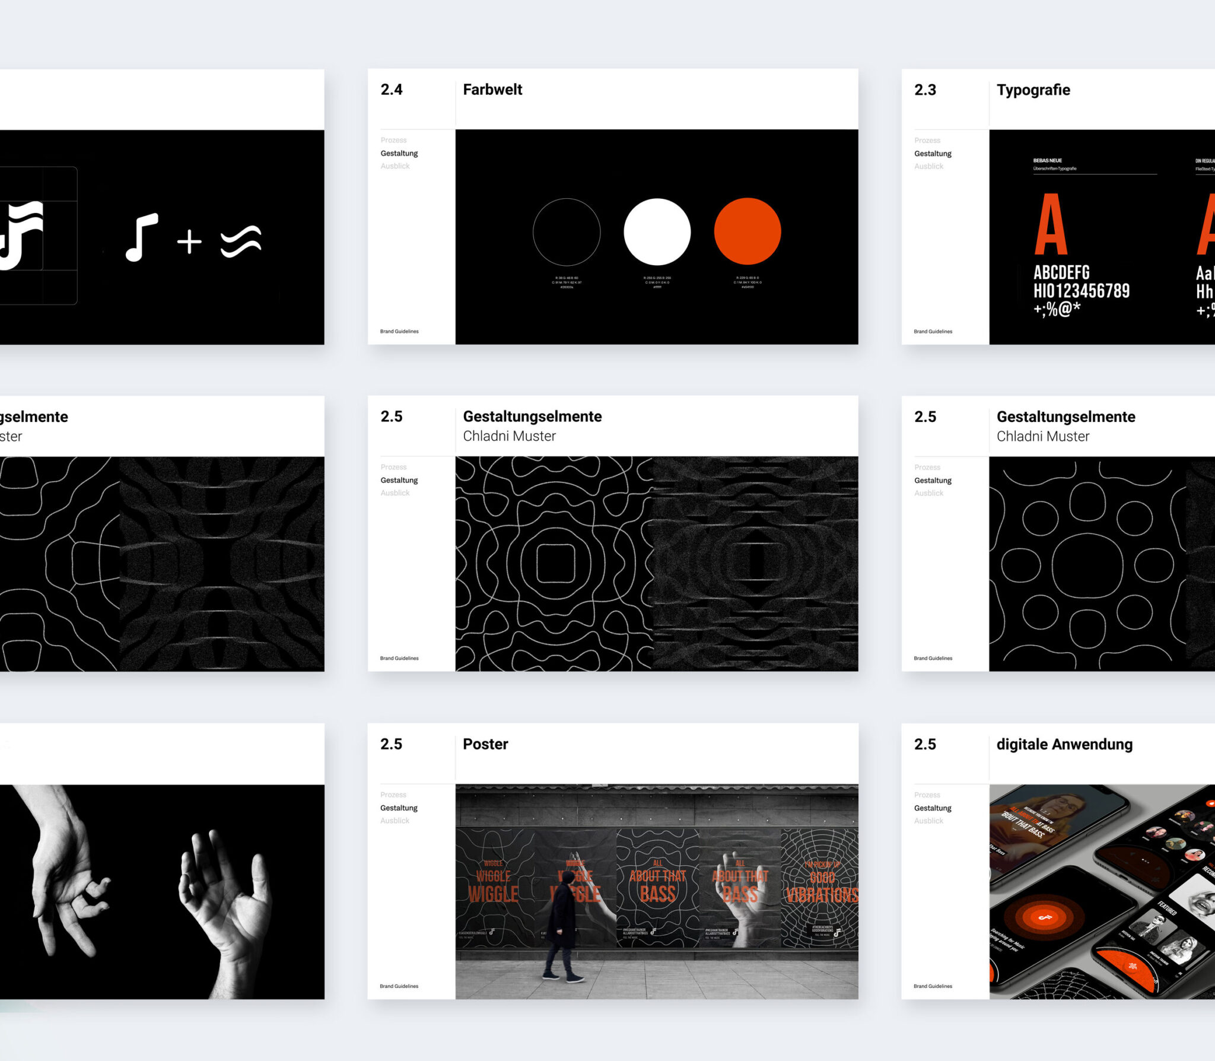Select Prozess on the Farbwelt slide
Image resolution: width=1215 pixels, height=1061 pixels.
pos(394,140)
